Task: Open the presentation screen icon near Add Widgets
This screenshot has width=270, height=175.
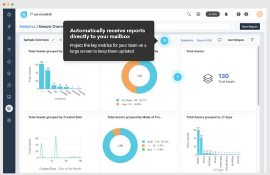Action: tap(219, 40)
